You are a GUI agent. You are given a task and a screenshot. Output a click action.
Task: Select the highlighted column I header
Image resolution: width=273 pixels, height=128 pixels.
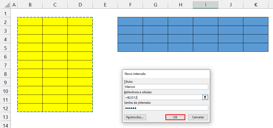[206, 5]
